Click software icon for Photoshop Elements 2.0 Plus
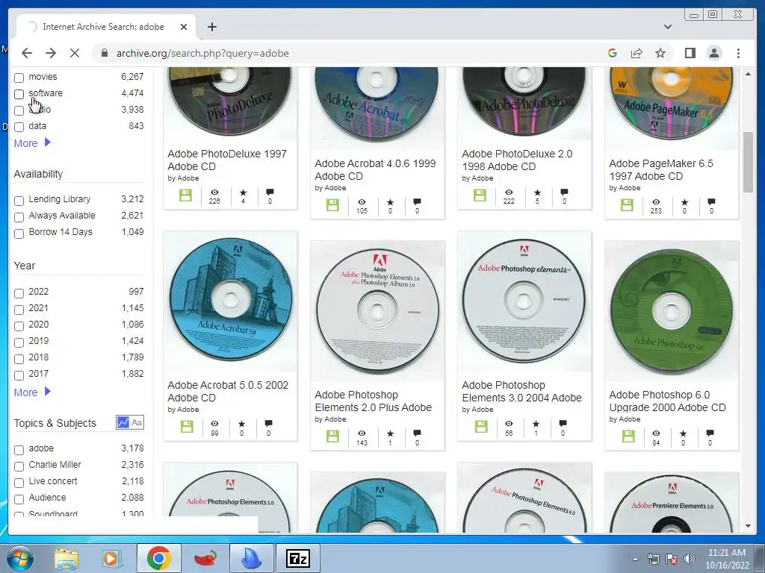The width and height of the screenshot is (765, 573). pyautogui.click(x=332, y=436)
